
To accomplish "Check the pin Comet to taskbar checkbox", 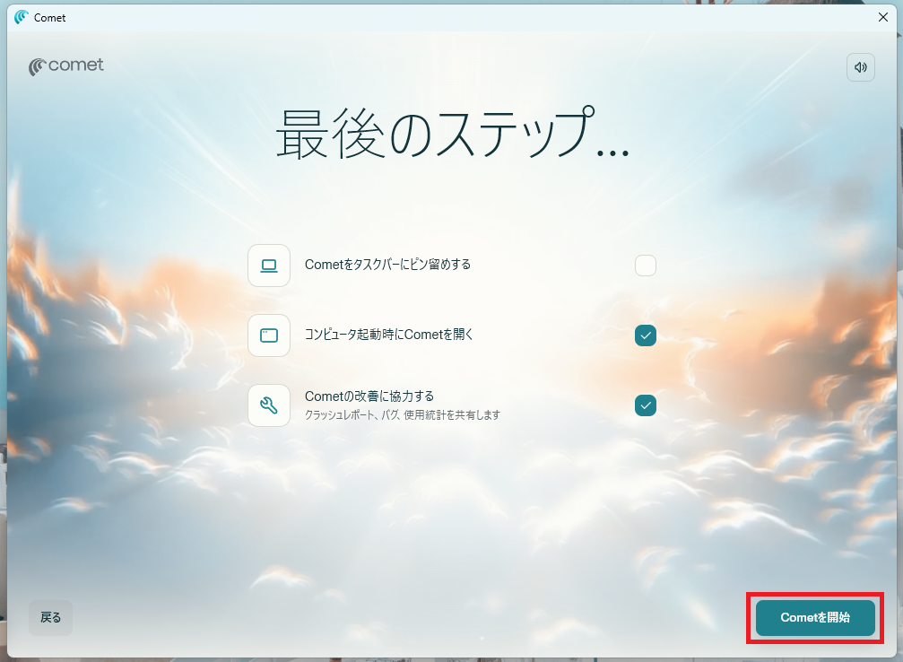I will click(x=646, y=266).
